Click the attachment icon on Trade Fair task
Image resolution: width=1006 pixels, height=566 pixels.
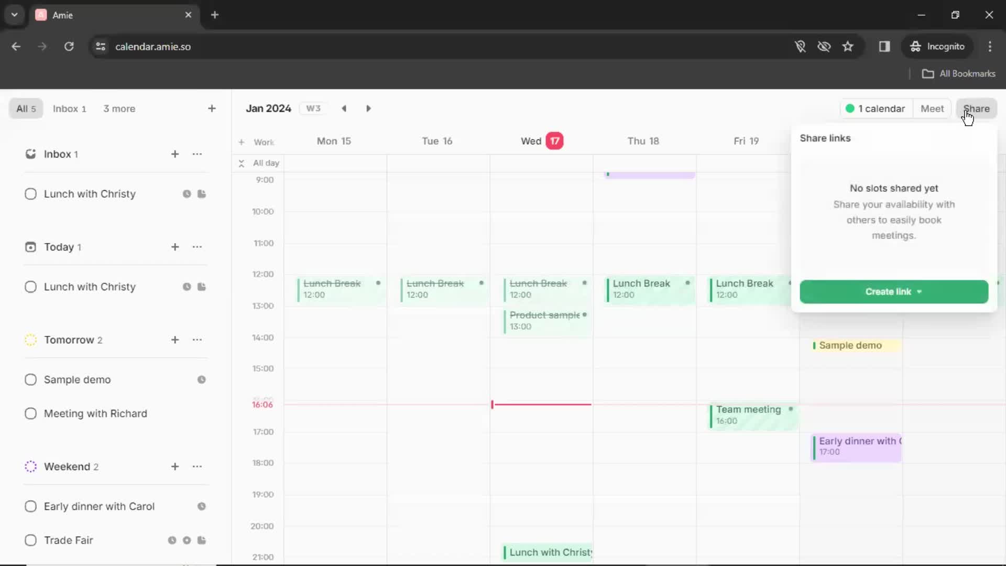click(202, 540)
